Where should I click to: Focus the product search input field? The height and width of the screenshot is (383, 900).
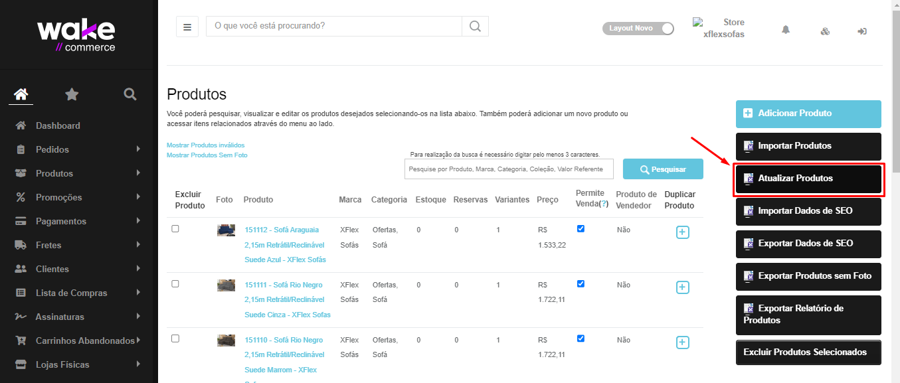pos(508,169)
